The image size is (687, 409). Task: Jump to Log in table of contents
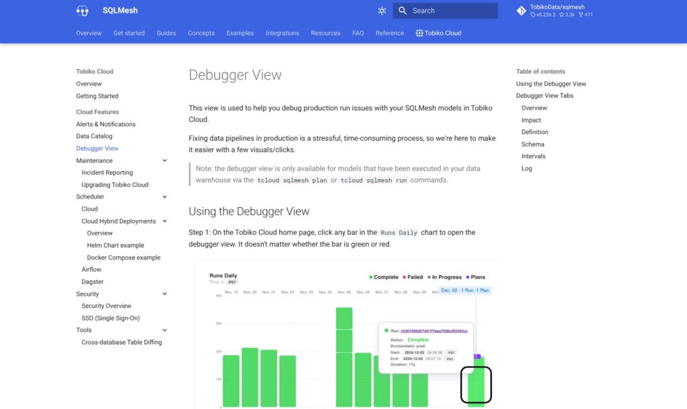click(527, 168)
